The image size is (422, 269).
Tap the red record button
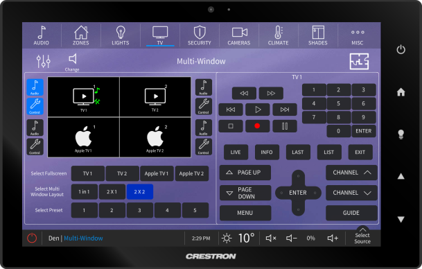[x=257, y=125]
